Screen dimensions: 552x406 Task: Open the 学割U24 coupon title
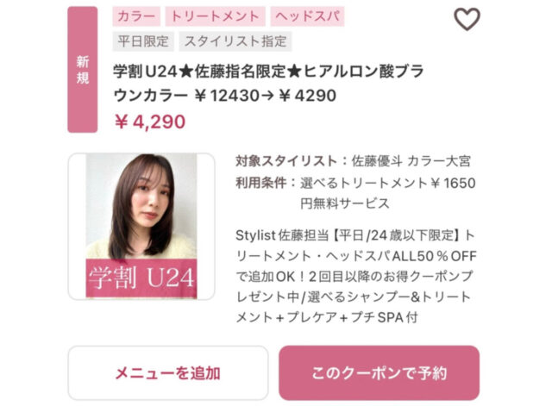coord(268,84)
